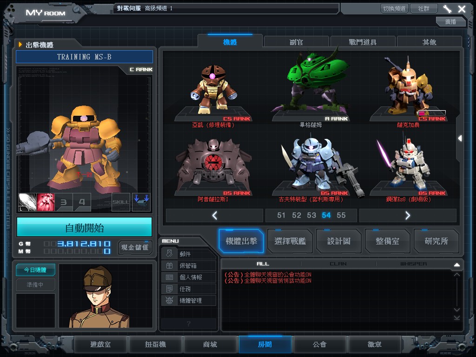Select the ALL chat tab
The height and width of the screenshot is (357, 476).
263,264
